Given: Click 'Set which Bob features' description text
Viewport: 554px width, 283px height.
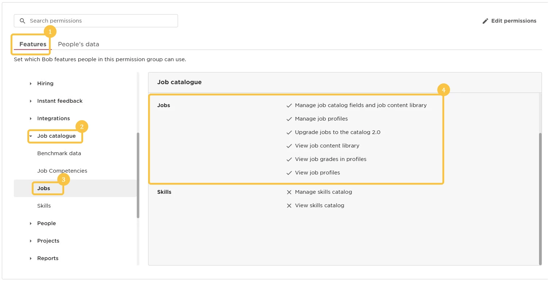Looking at the screenshot, I should 100,59.
